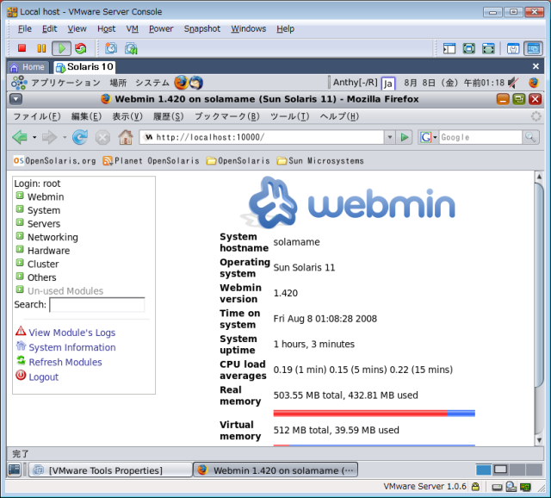551x498 pixels.
Task: Open the アプリケーション panel menu
Action: click(65, 83)
